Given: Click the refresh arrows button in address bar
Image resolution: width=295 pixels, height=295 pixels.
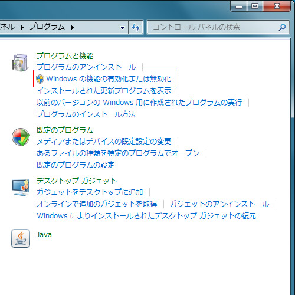Looking at the screenshot, I should [136, 27].
